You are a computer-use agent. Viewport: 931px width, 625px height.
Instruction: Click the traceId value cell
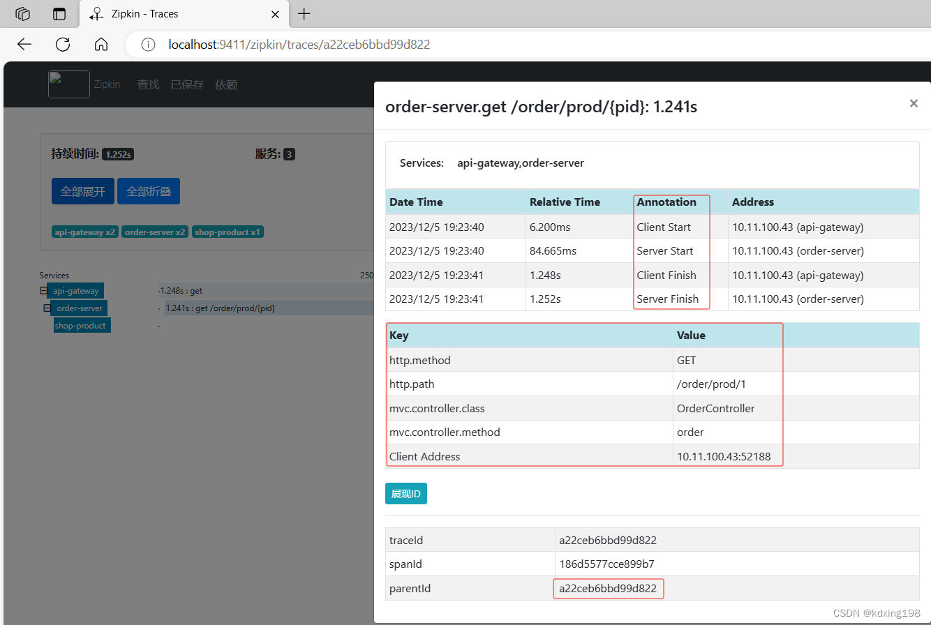point(737,540)
